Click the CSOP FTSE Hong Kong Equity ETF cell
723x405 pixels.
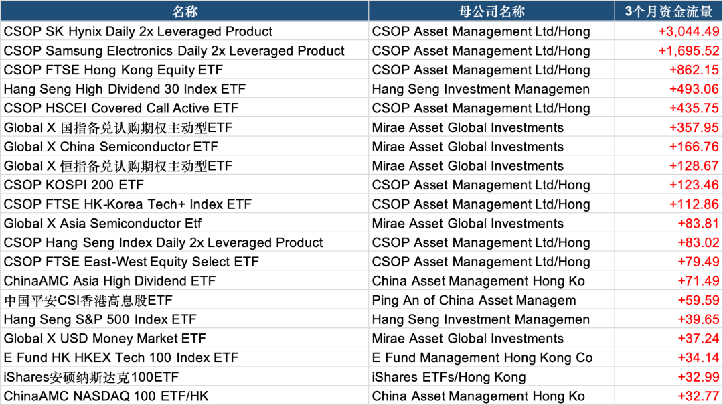[x=185, y=70]
